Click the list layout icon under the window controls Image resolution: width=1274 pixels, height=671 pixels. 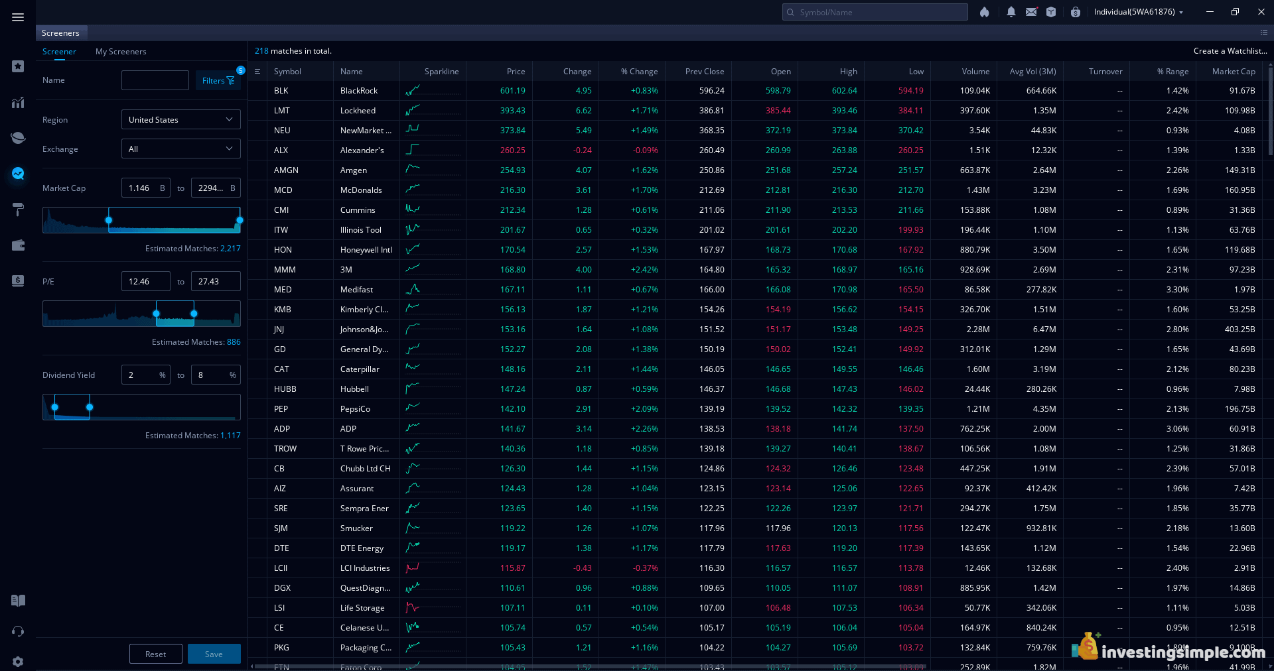click(1264, 32)
